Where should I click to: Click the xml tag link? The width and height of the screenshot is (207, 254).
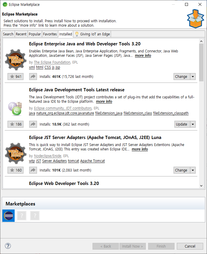point(32,67)
